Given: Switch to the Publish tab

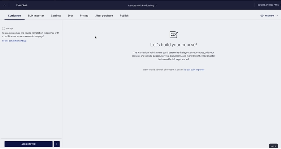Looking at the screenshot, I should 124,16.
